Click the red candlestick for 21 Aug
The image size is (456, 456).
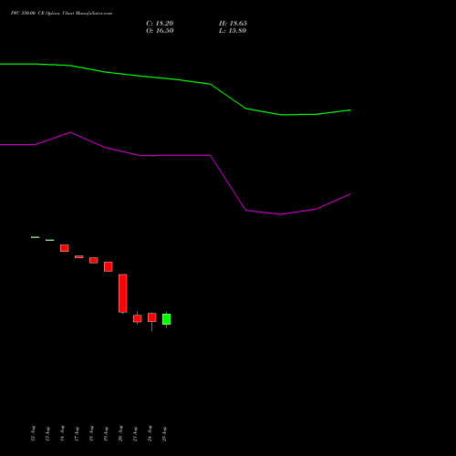138,318
